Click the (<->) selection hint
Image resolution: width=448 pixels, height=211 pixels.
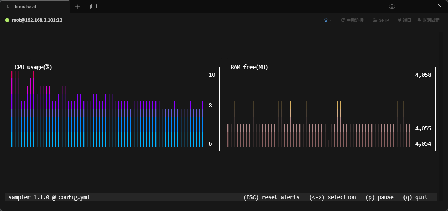tap(333, 197)
